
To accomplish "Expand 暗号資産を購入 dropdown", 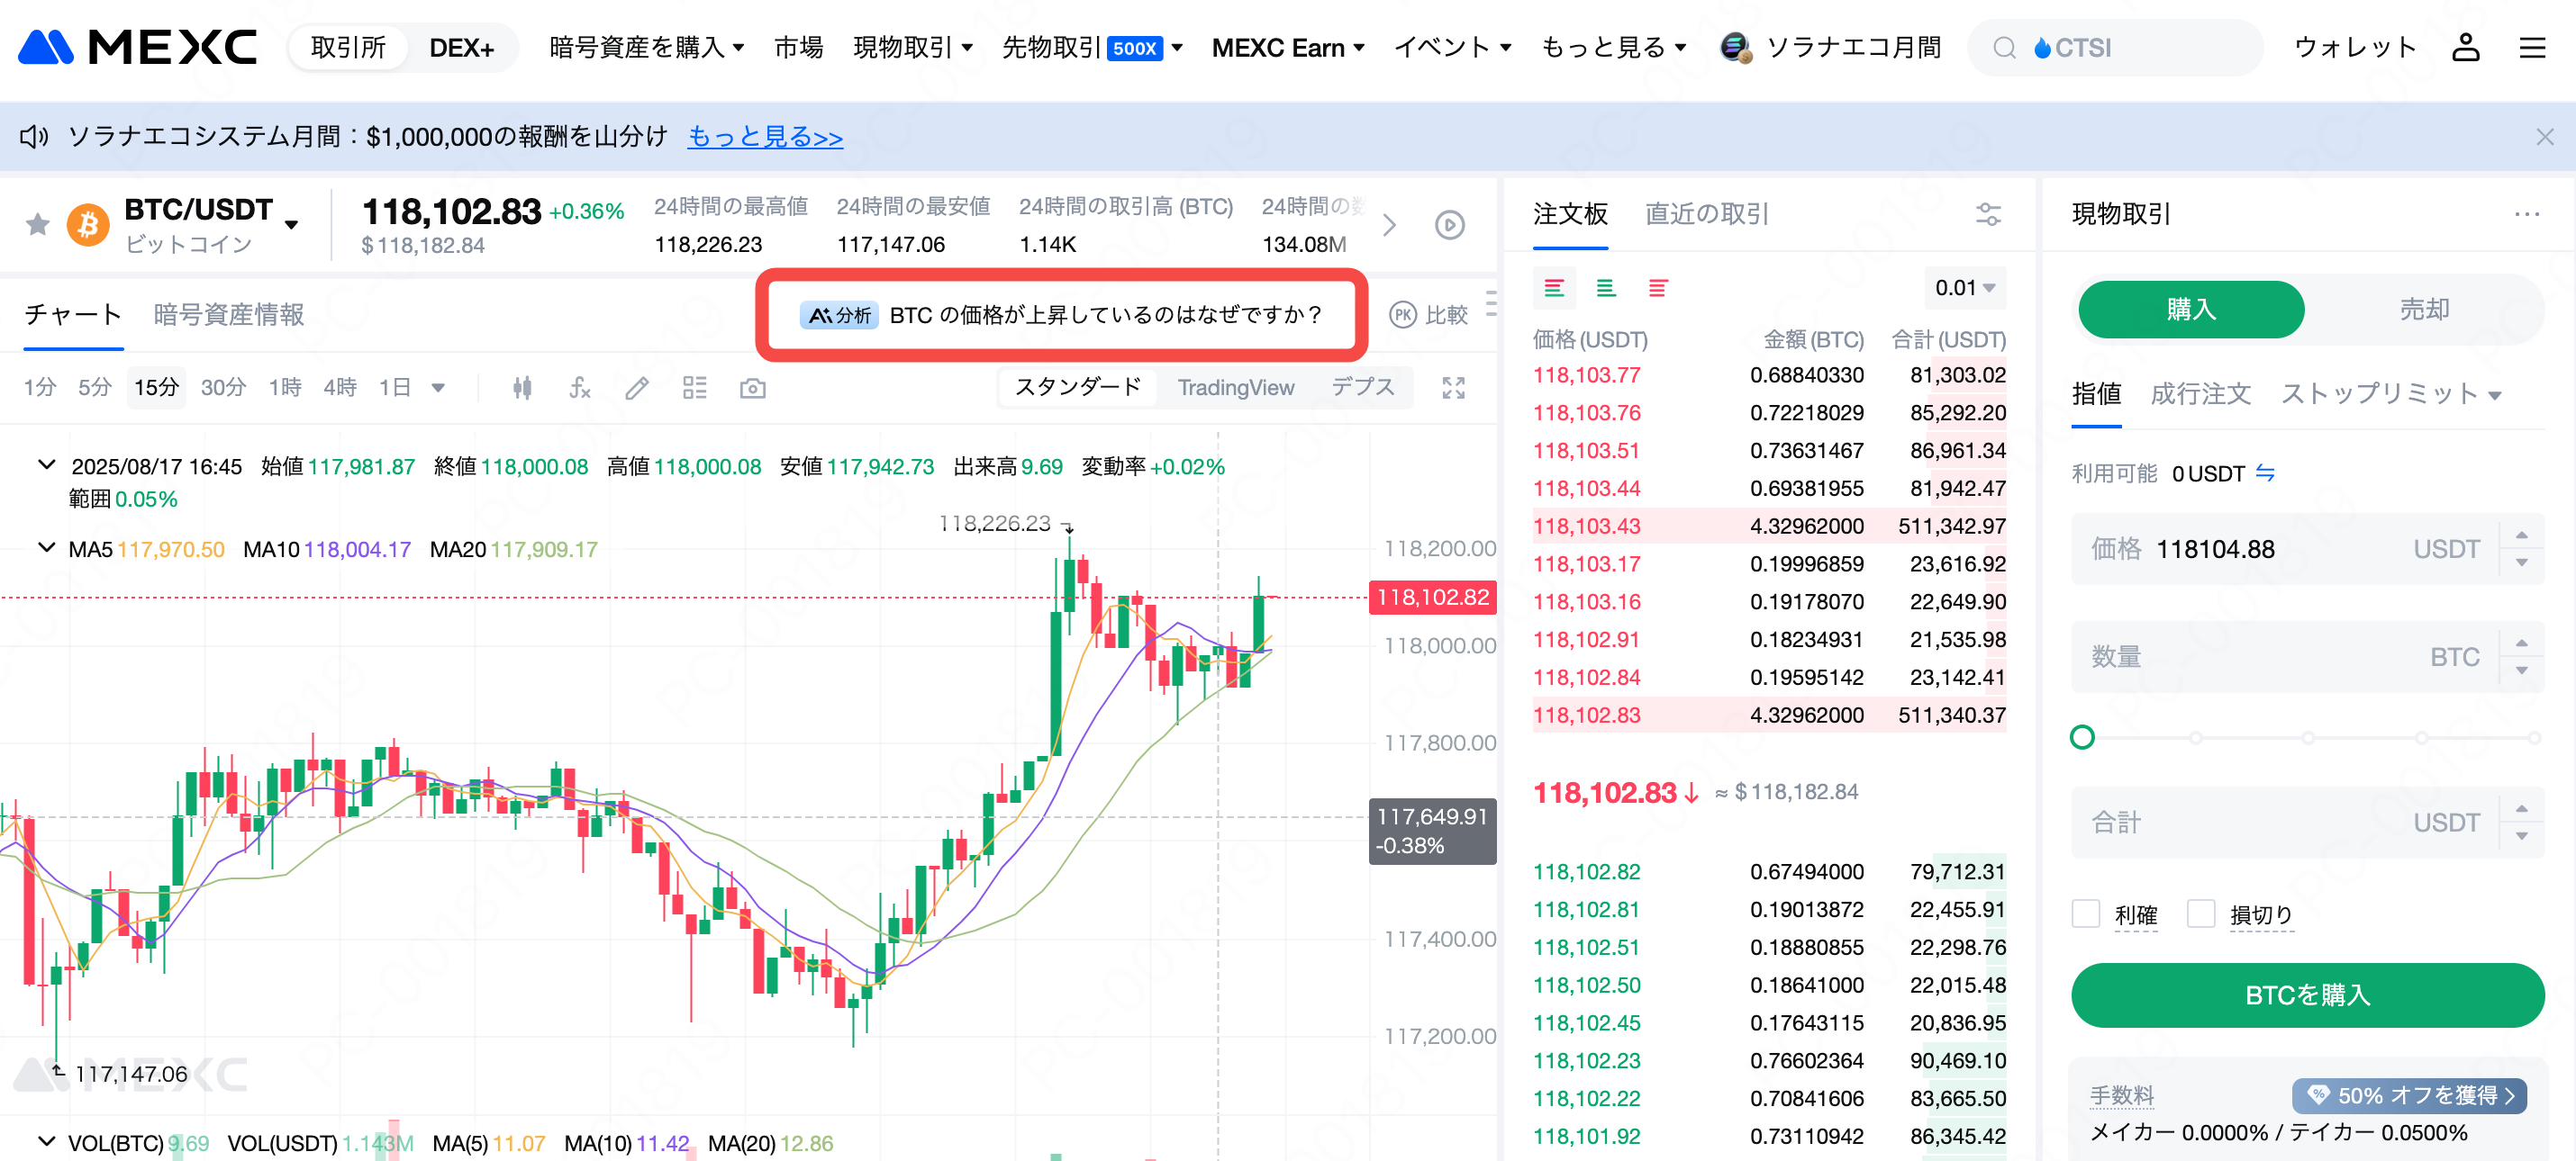I will click(646, 47).
